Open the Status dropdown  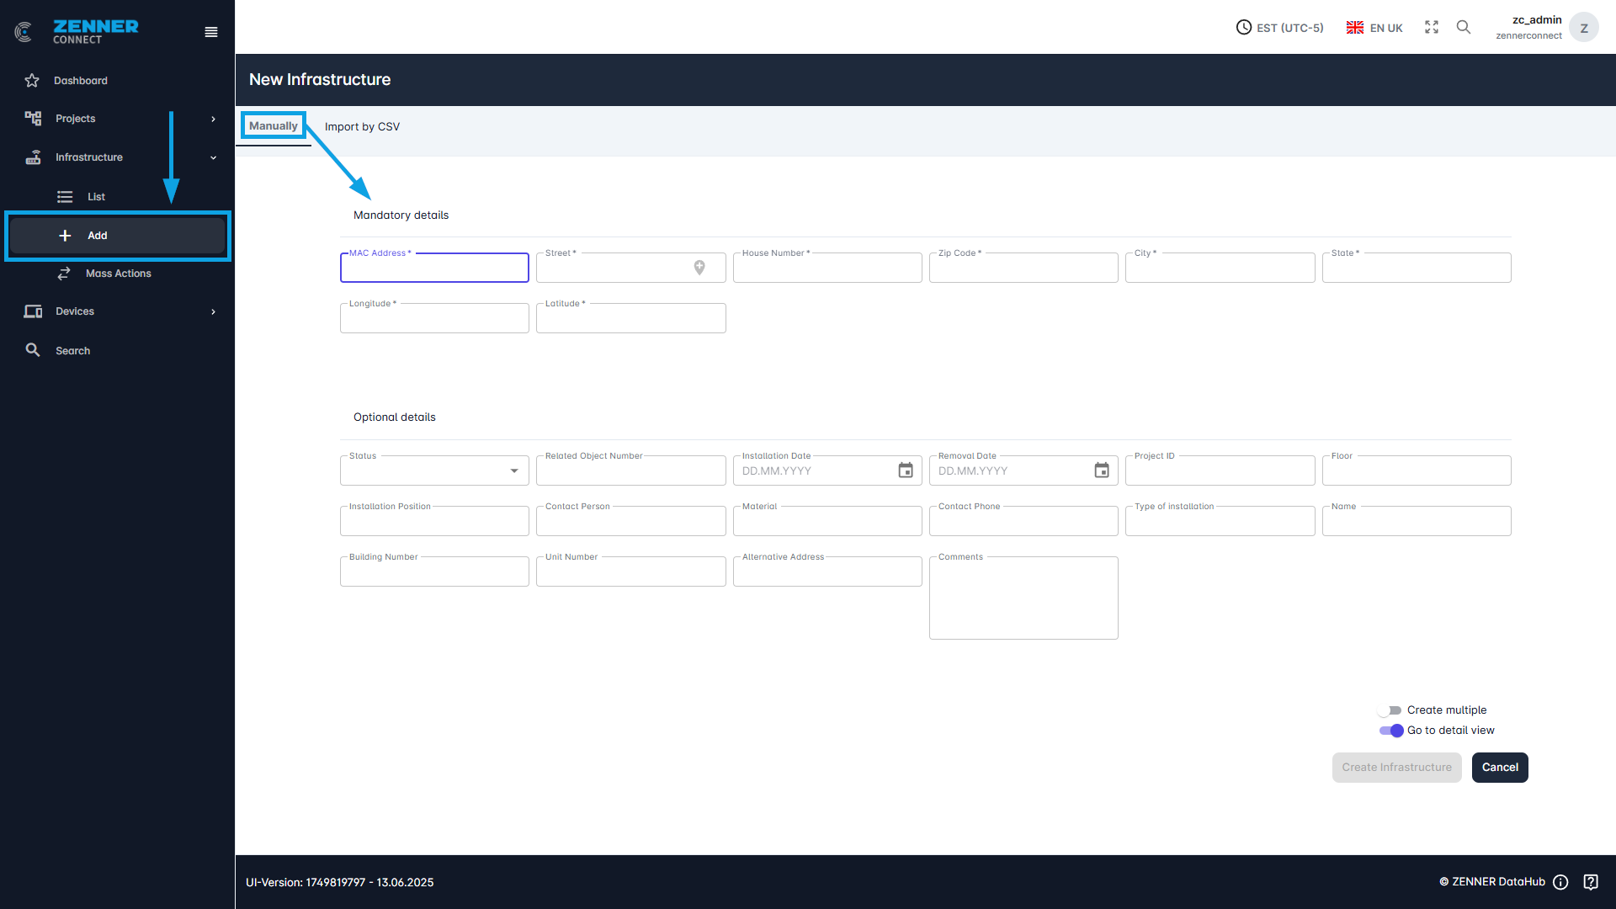pyautogui.click(x=514, y=470)
